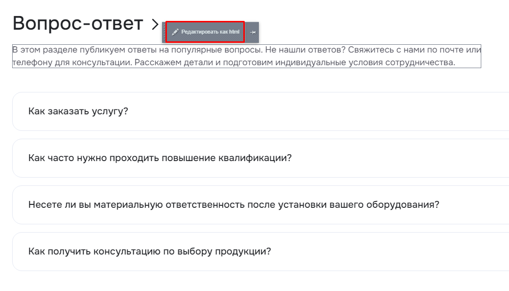This screenshot has width=509, height=291.
Task: Click the word 'телефону' in description
Action: (x=32, y=62)
